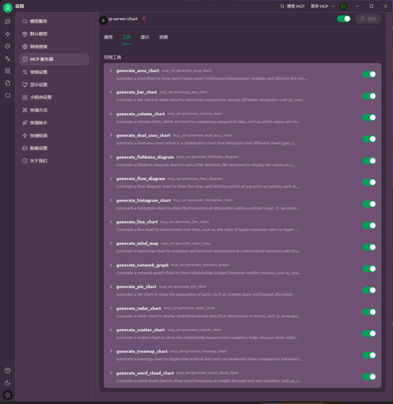Disable the generate_fishbone_diagram tool

(x=369, y=161)
